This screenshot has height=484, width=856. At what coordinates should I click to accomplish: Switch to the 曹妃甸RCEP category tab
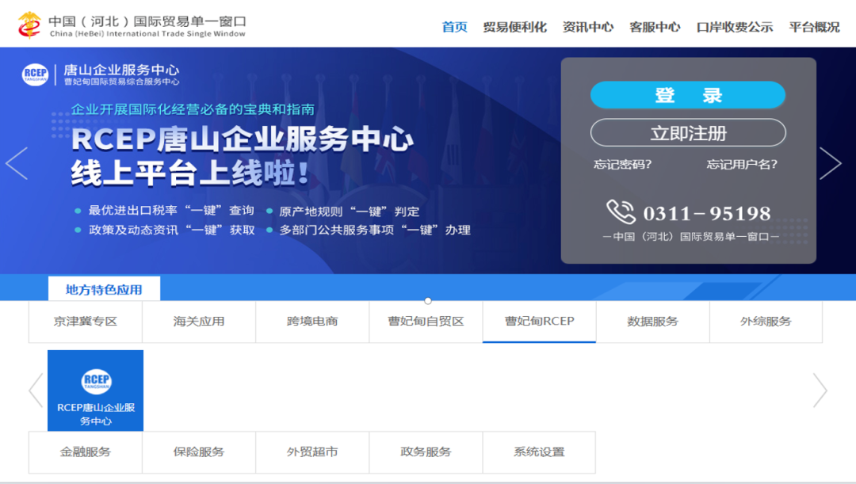coord(540,322)
